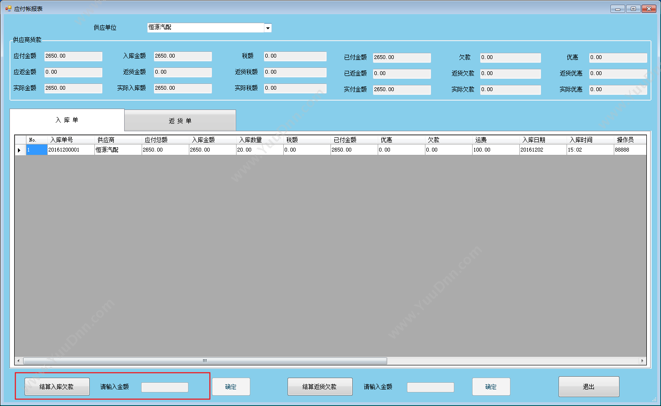Focus the 请输入金额 field for 入库欠款
This screenshot has width=661, height=406.
[x=165, y=387]
